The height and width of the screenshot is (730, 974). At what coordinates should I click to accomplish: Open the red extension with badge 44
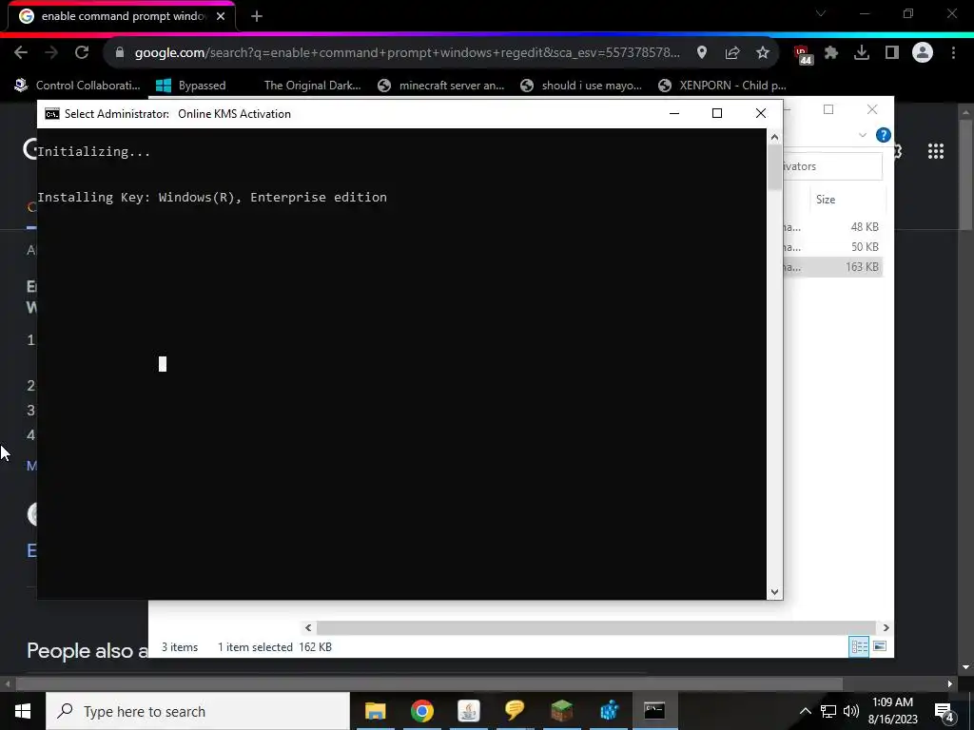[x=803, y=54]
